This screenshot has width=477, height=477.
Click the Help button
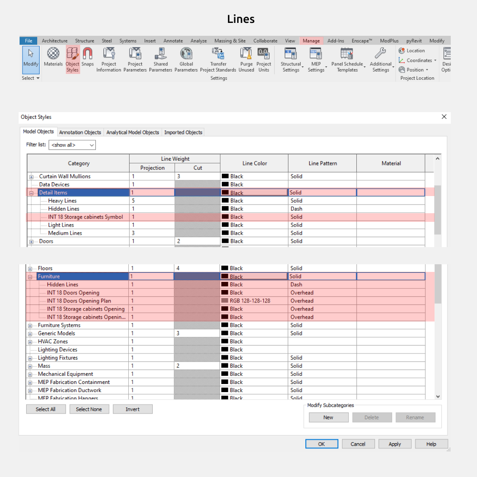coord(431,444)
